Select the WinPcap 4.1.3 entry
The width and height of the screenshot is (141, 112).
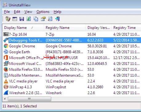click(x=20, y=87)
